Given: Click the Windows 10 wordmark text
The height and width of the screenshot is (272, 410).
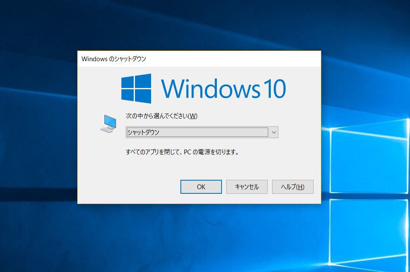Looking at the screenshot, I should pyautogui.click(x=224, y=89).
